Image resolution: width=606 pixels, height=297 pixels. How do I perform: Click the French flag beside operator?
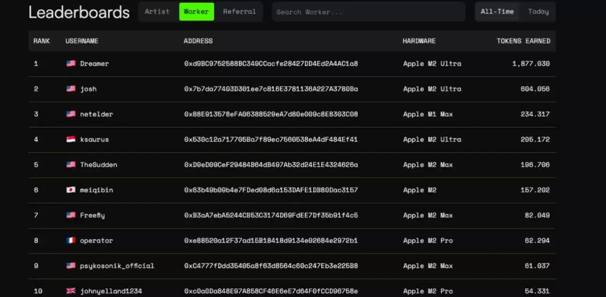pos(71,241)
